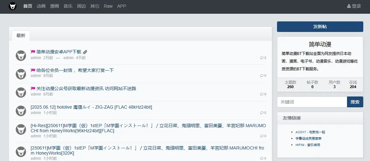Screen dimensions: 370x161
Task: Click the user icon beside 登录
Action: pyautogui.click(x=349, y=6)
